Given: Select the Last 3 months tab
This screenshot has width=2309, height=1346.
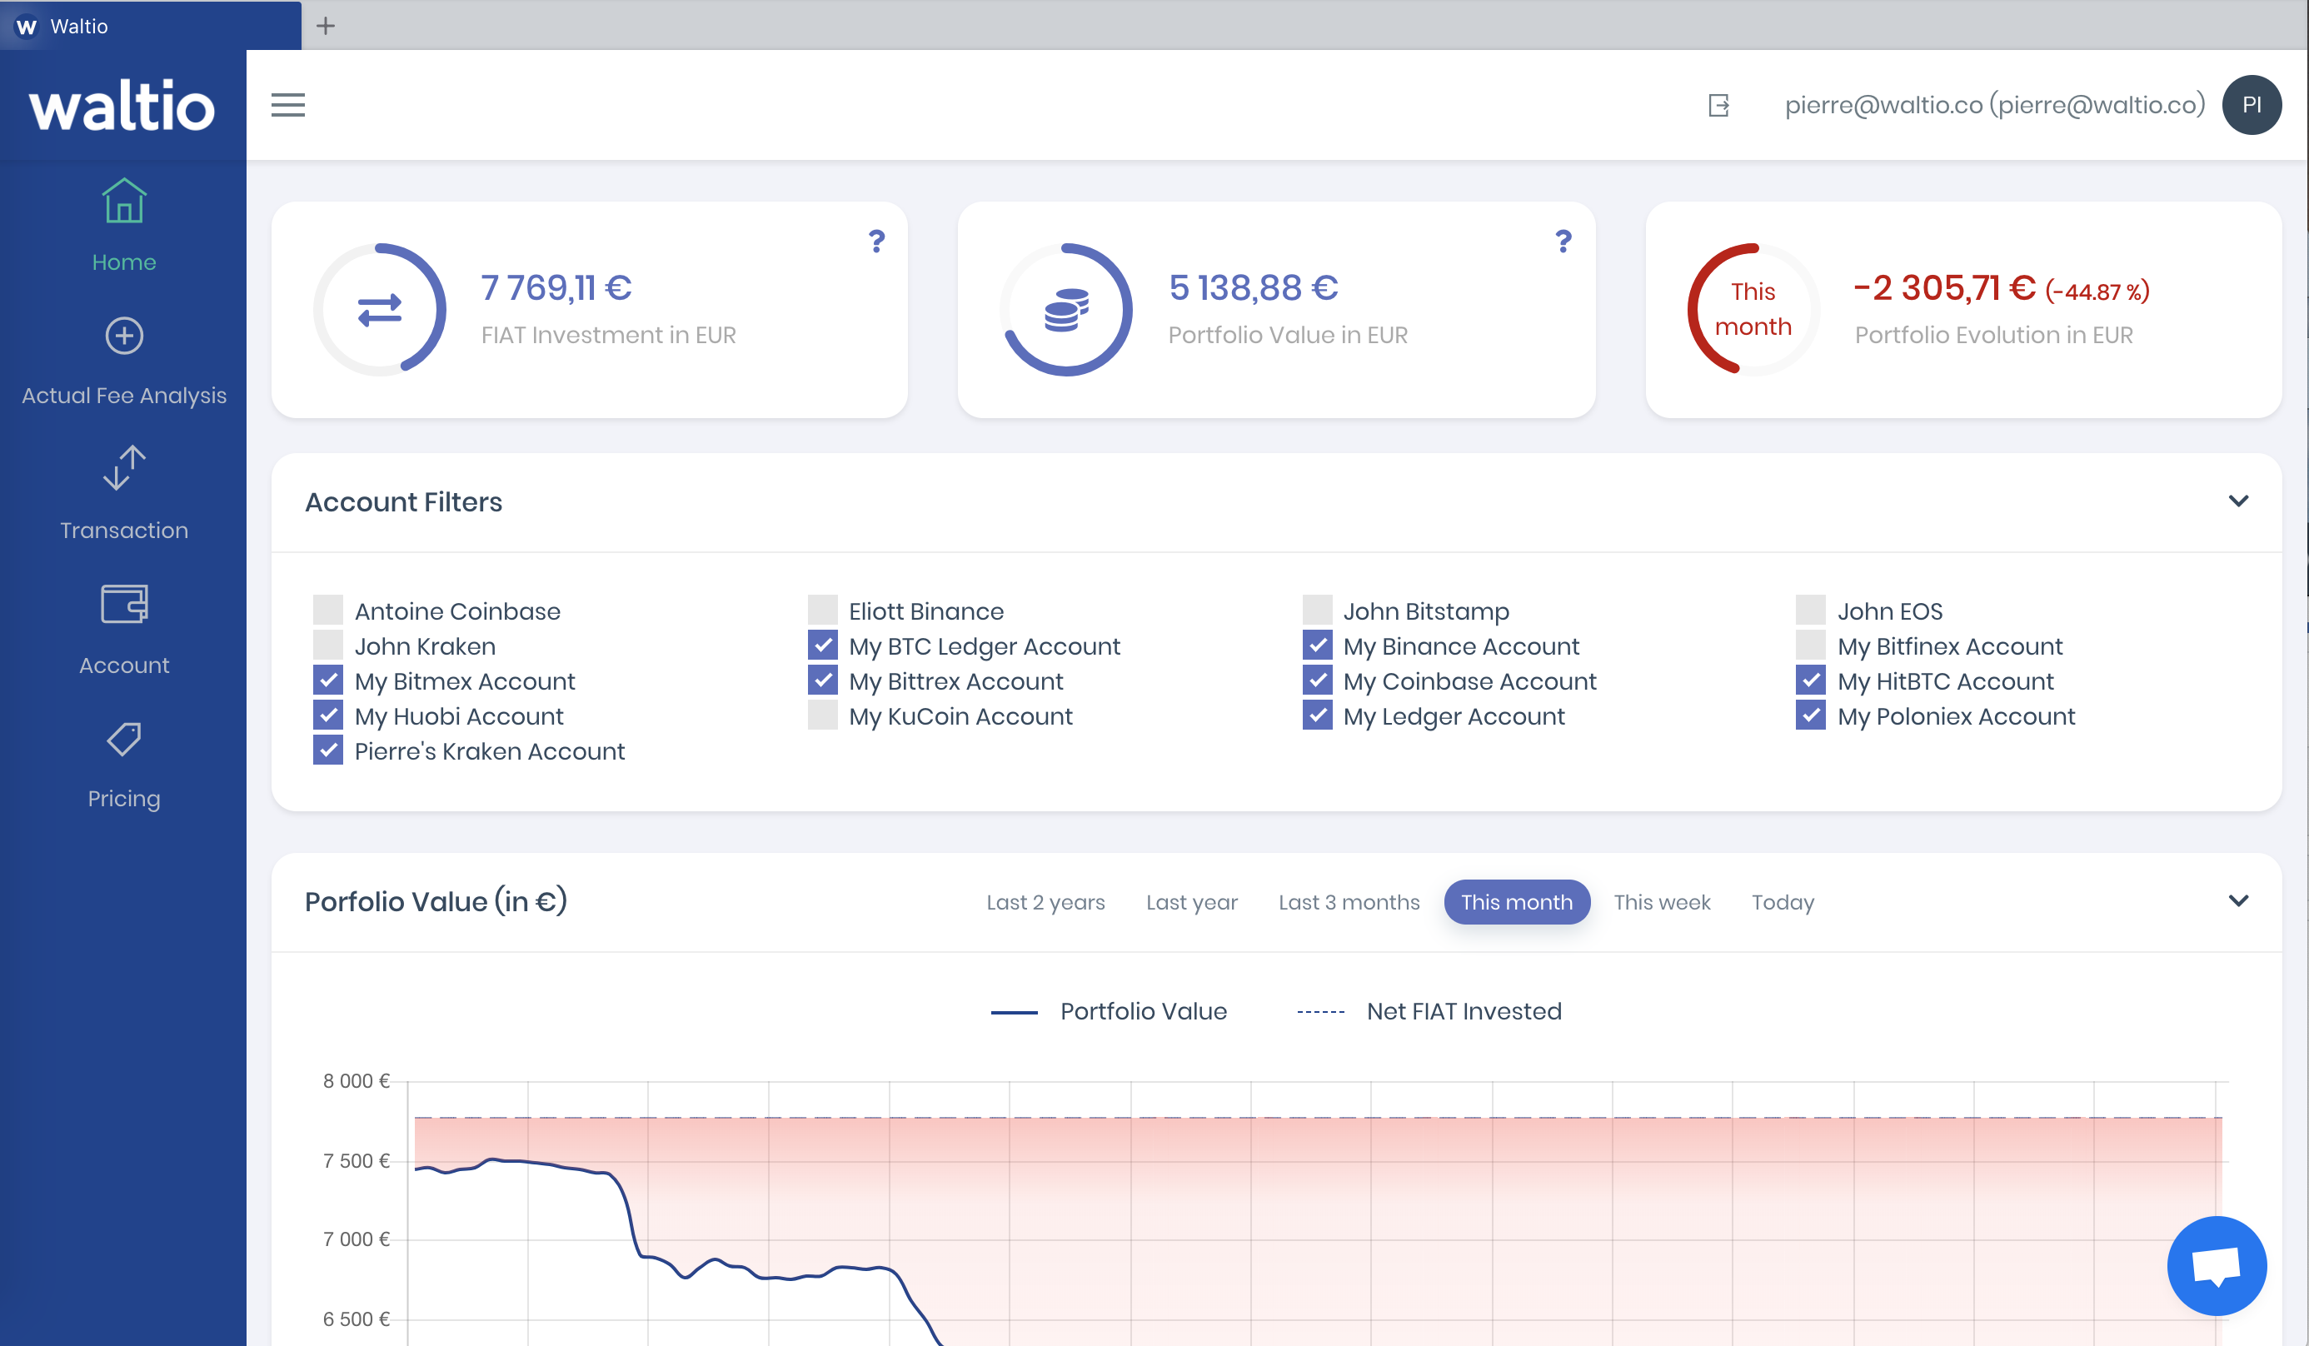Looking at the screenshot, I should [x=1349, y=903].
